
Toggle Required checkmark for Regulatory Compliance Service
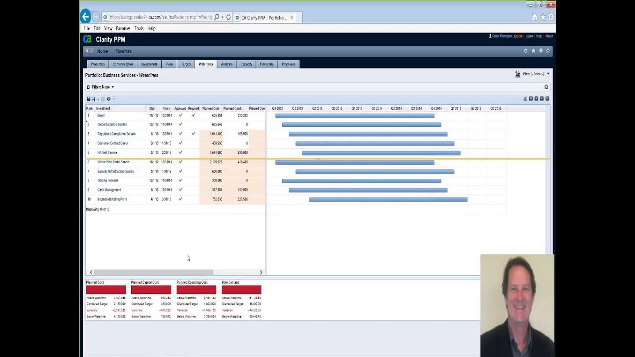click(x=193, y=134)
